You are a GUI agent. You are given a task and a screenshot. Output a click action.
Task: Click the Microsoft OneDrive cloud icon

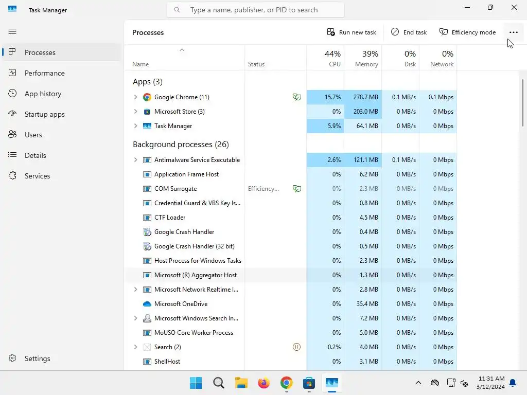point(147,304)
